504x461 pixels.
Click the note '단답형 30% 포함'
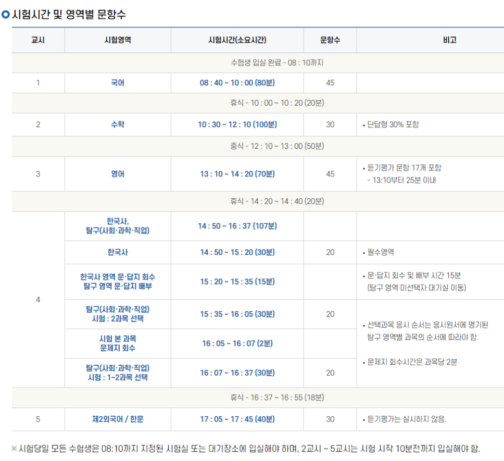click(x=393, y=125)
